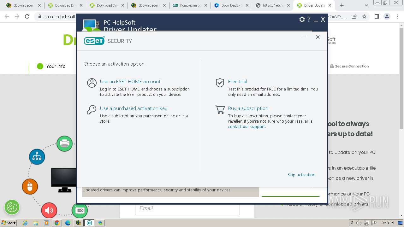Click the Secure Connection label

point(349,66)
